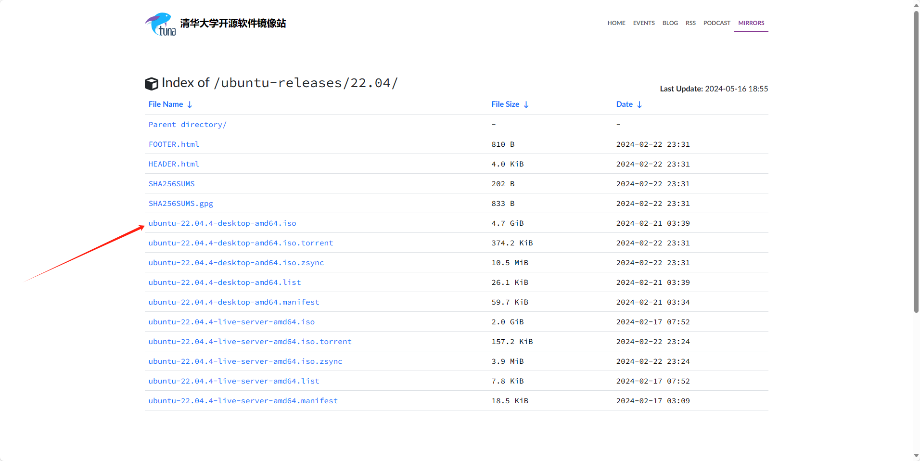Click the 3.9 MiB file size cell

pos(508,361)
